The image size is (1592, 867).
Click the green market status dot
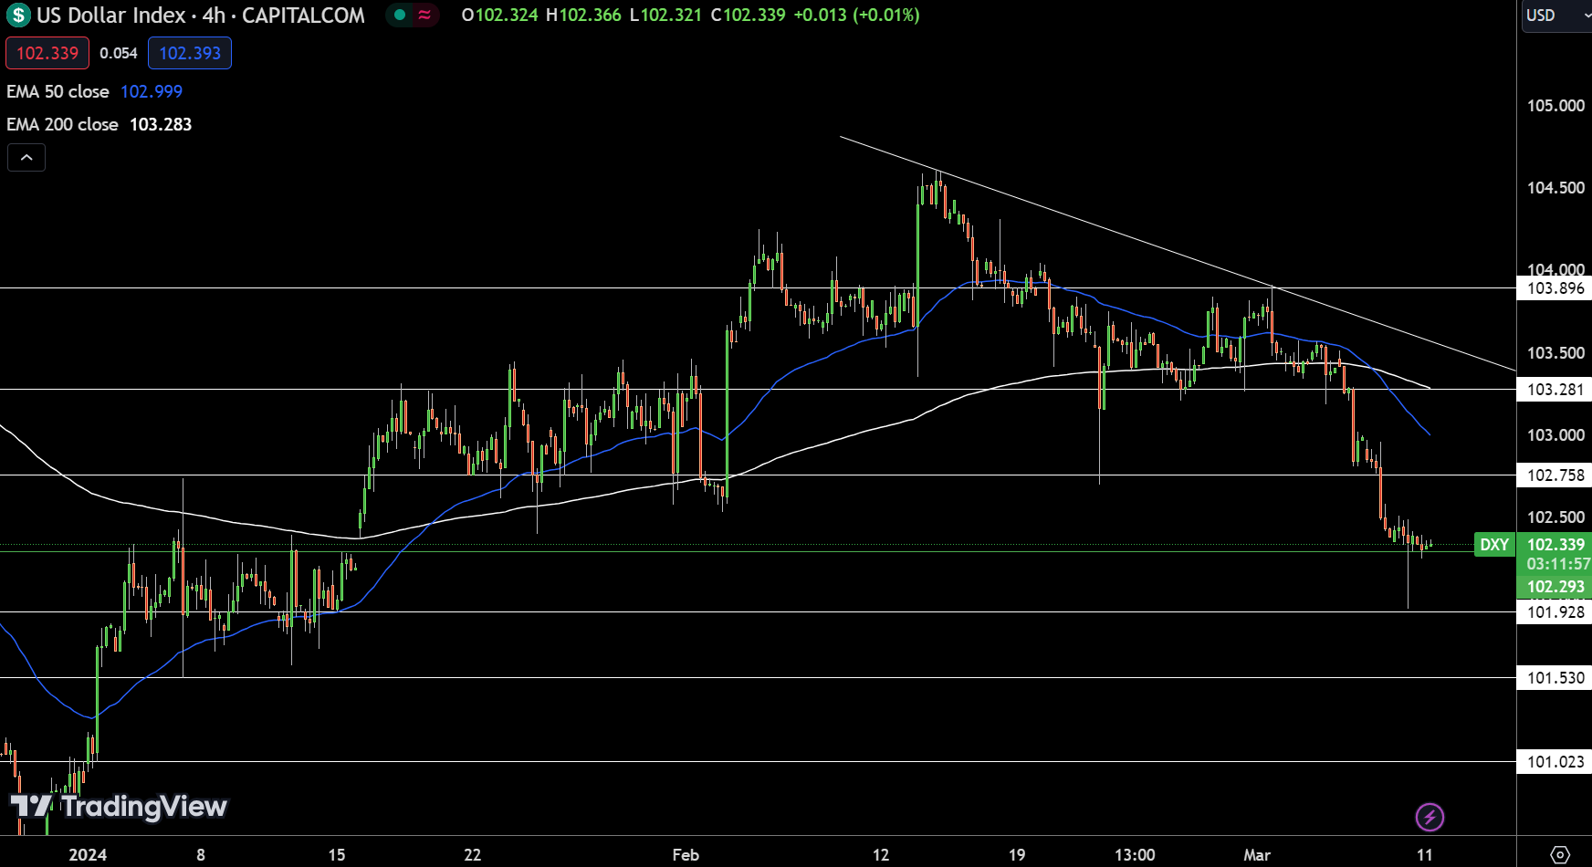click(400, 15)
